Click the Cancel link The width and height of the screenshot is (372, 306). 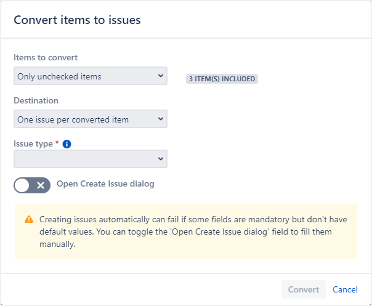(345, 289)
